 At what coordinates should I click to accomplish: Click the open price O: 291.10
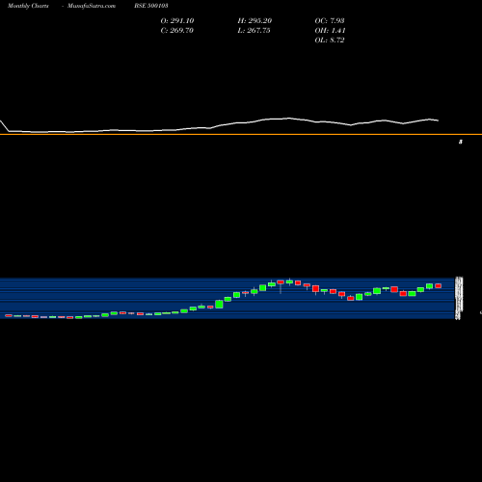[x=177, y=21]
